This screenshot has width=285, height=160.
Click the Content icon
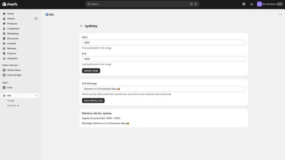point(4,43)
